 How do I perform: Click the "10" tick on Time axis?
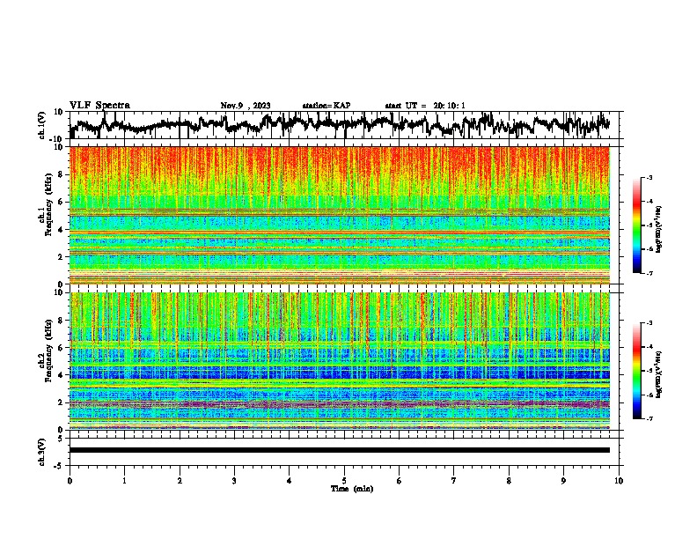pos(619,481)
